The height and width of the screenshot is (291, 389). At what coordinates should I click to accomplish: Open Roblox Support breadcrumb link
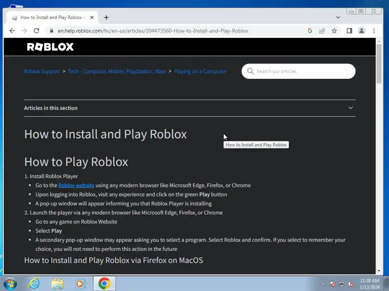[x=42, y=71]
